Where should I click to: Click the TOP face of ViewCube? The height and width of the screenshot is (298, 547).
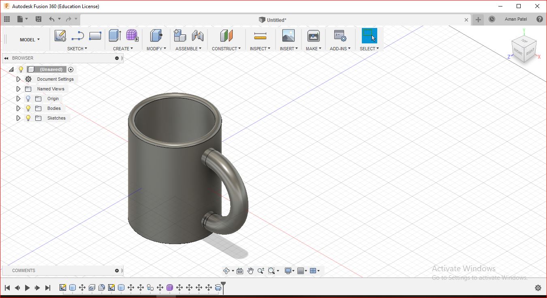(524, 41)
